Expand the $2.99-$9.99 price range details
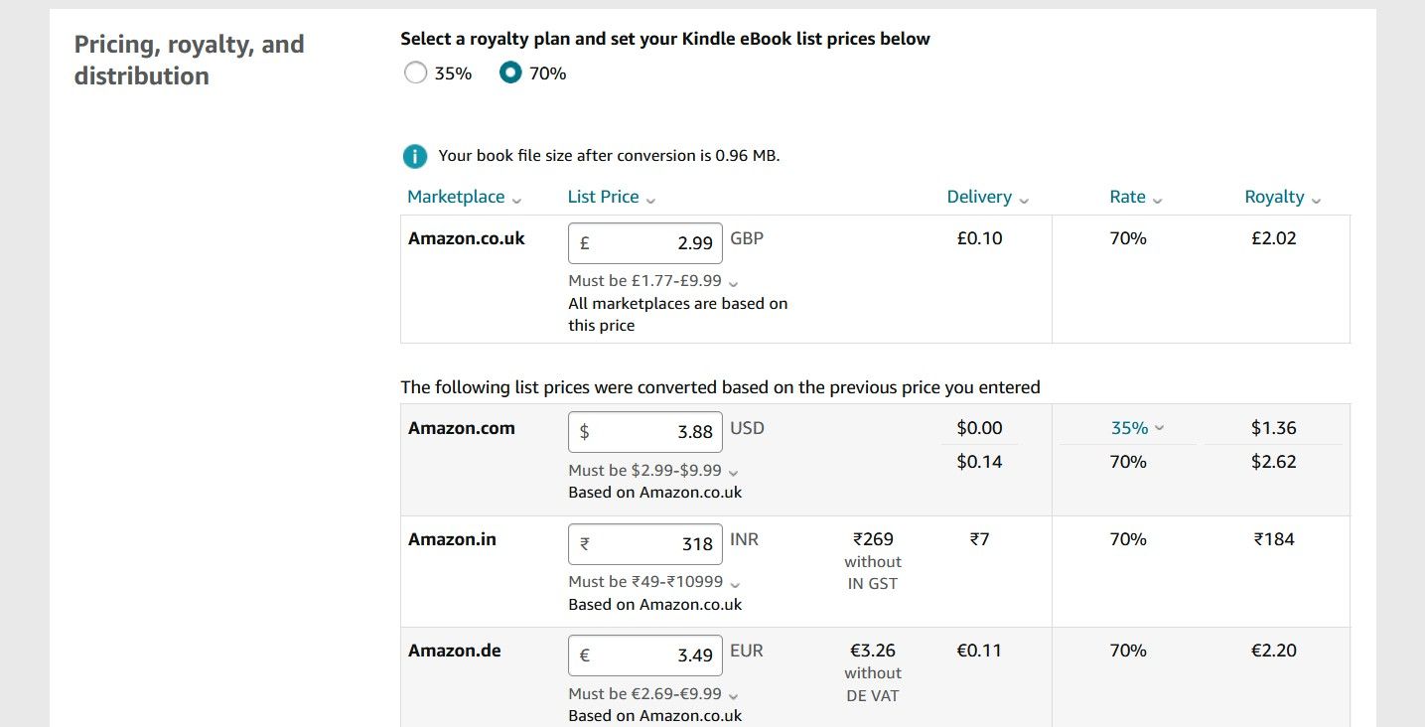This screenshot has width=1425, height=727. pos(733,472)
